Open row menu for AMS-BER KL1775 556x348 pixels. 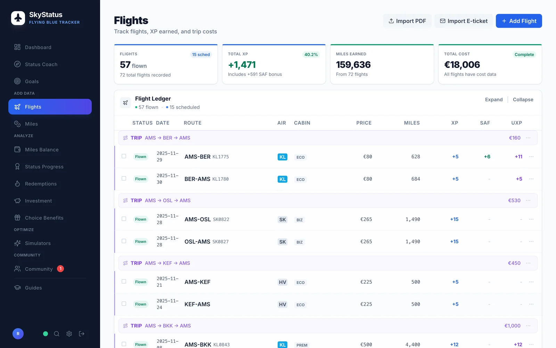(x=531, y=157)
